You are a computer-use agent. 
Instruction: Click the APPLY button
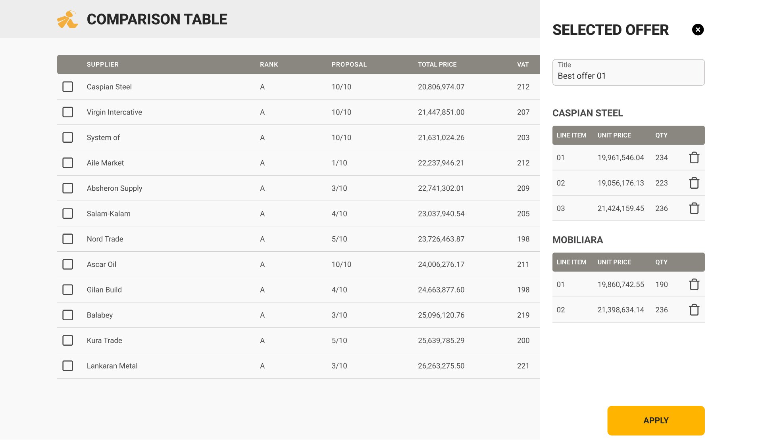click(656, 421)
